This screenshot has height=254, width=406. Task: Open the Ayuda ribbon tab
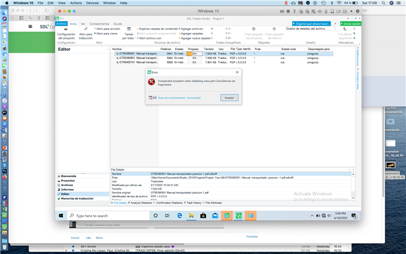click(x=117, y=23)
